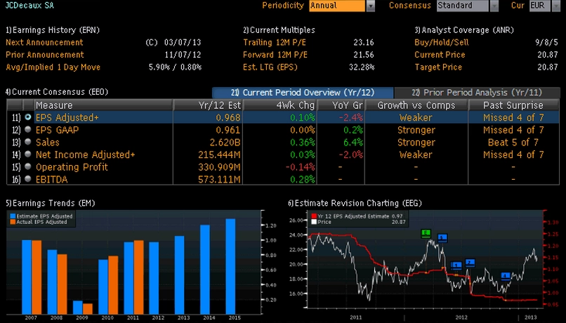This screenshot has width=566, height=323.
Task: Click the orange 2011 actual bar
Action: click(x=138, y=277)
